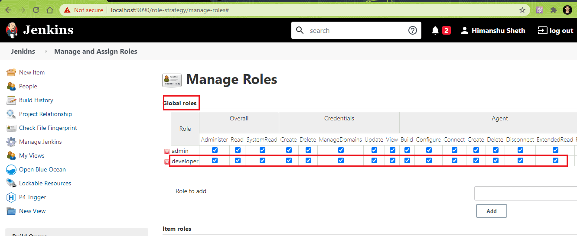
Task: Open the New Item sidebar icon
Action: pos(11,72)
